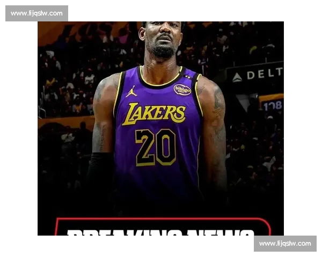Click the 108 section sign

272,105
